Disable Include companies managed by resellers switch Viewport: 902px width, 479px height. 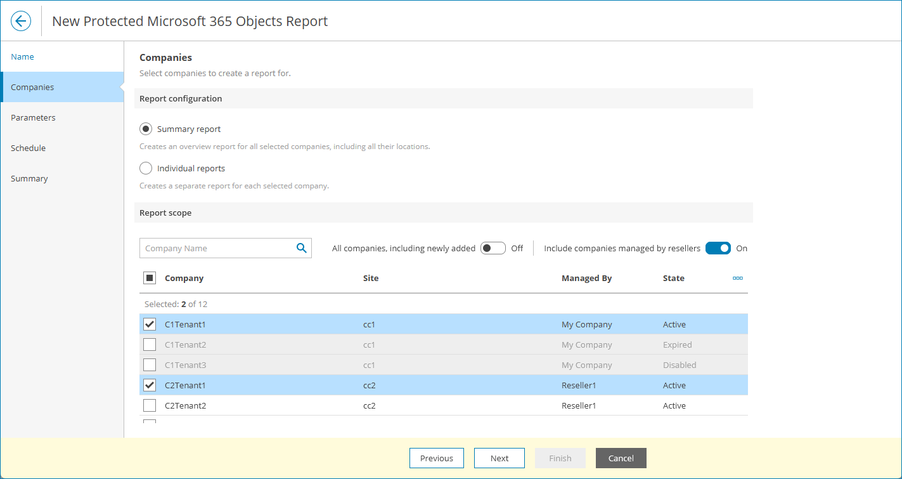718,248
